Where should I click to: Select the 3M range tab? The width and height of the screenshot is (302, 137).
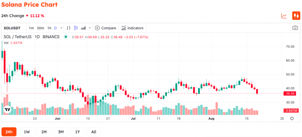pos(61,132)
